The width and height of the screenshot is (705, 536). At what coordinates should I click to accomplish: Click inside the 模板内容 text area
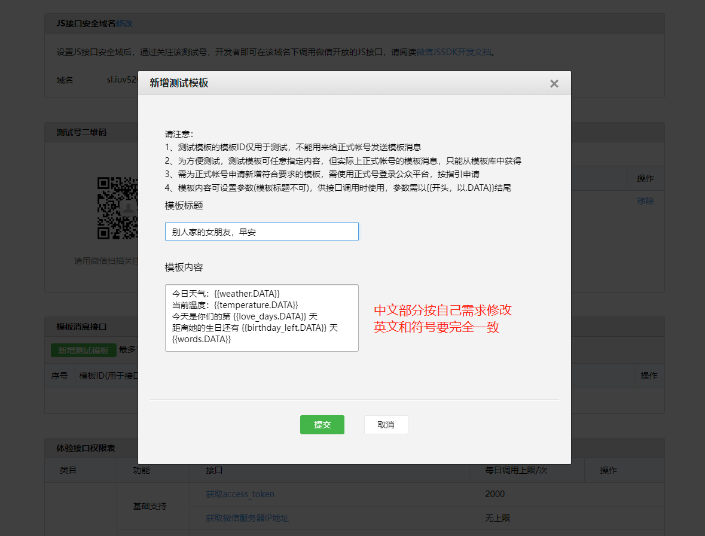261,318
